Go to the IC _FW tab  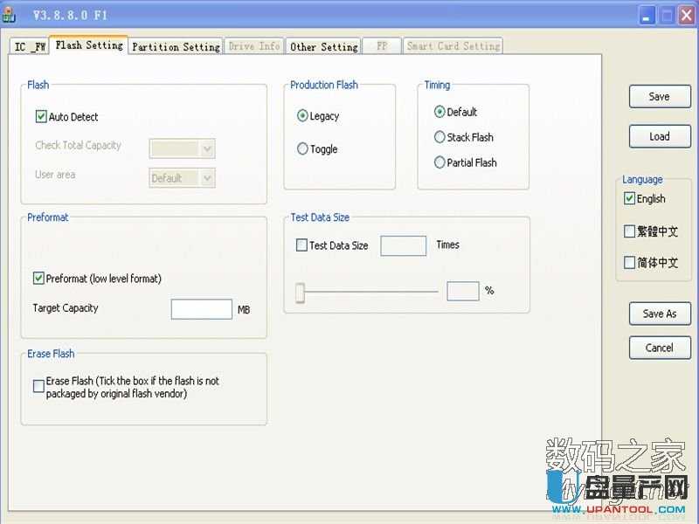(31, 46)
